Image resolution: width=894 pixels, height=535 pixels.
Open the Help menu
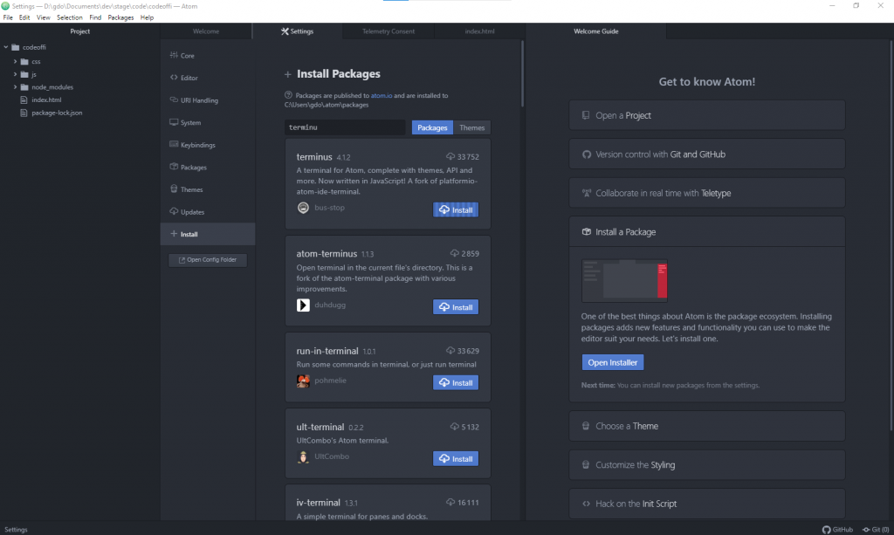coord(147,17)
